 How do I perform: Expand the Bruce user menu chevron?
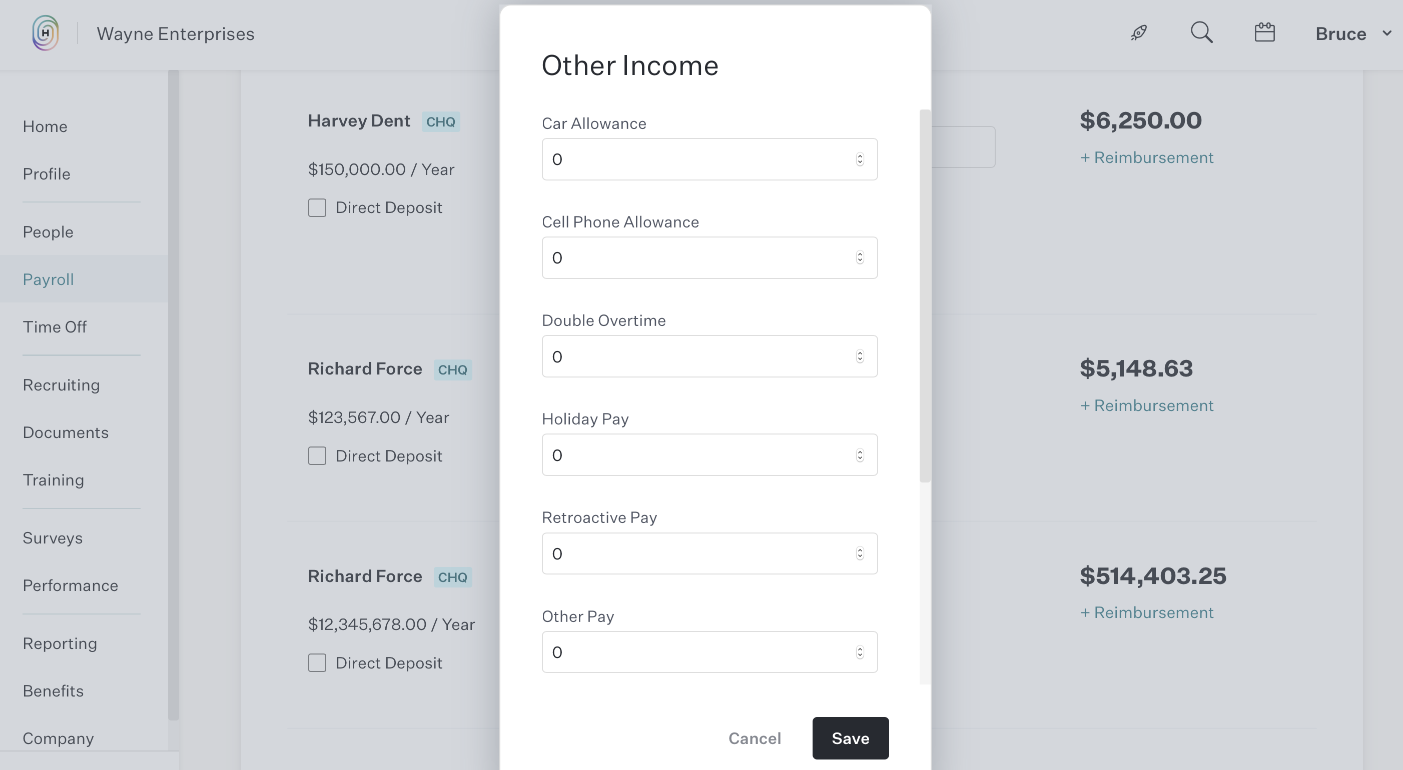1386,33
